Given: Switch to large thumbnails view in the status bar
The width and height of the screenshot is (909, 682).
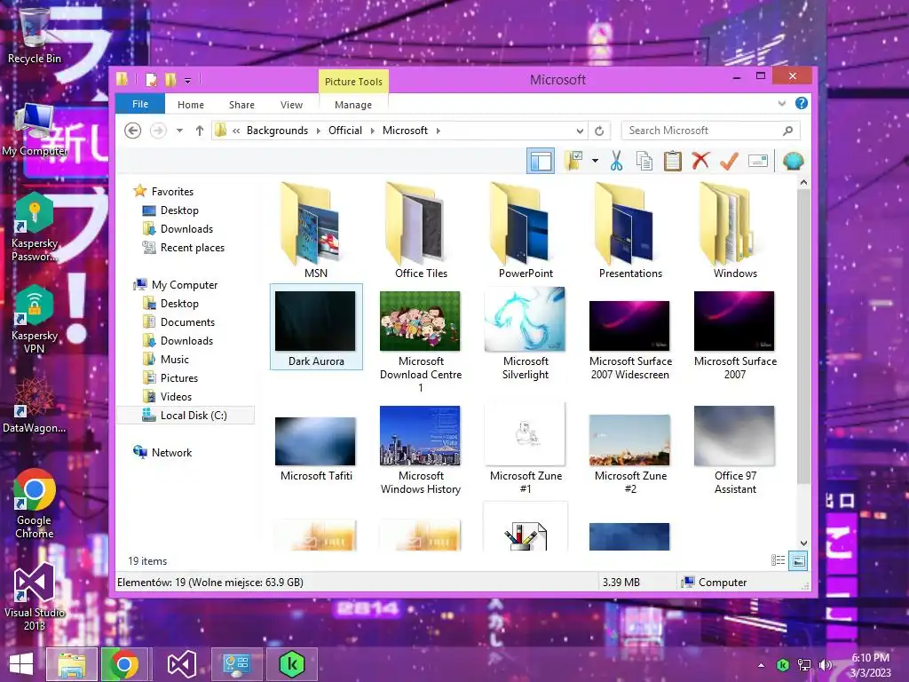Looking at the screenshot, I should pos(798,560).
